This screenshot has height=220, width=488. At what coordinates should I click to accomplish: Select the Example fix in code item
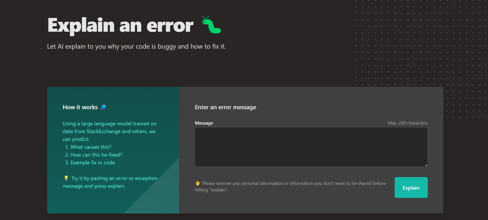click(x=92, y=163)
